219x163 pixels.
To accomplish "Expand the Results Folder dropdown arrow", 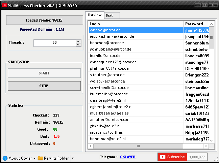I will click(73, 158).
